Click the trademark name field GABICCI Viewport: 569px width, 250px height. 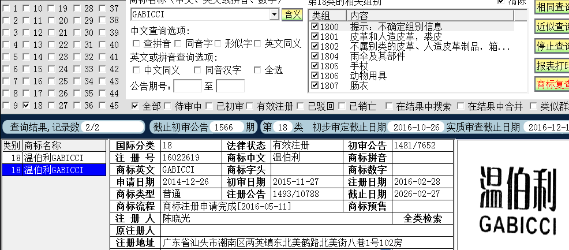coord(200,14)
